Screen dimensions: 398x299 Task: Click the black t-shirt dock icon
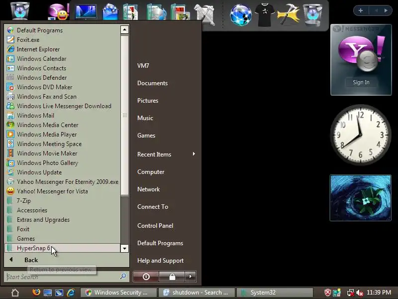[x=265, y=14]
